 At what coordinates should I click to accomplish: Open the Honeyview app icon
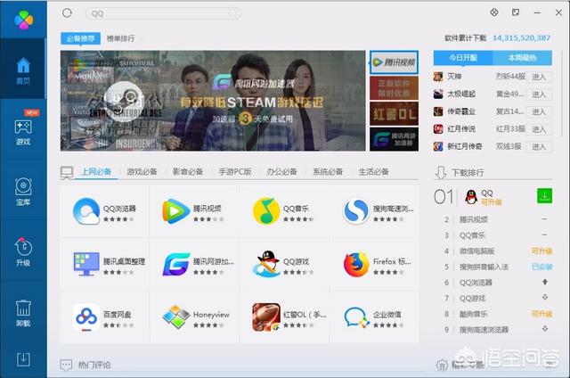tap(176, 317)
